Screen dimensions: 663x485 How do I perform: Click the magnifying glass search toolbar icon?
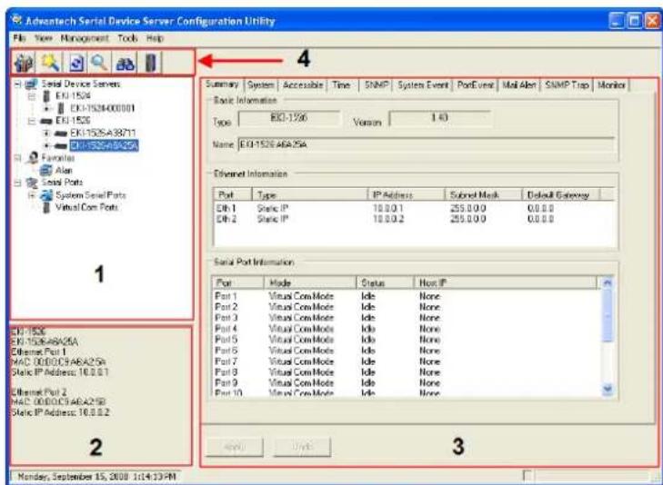(99, 63)
